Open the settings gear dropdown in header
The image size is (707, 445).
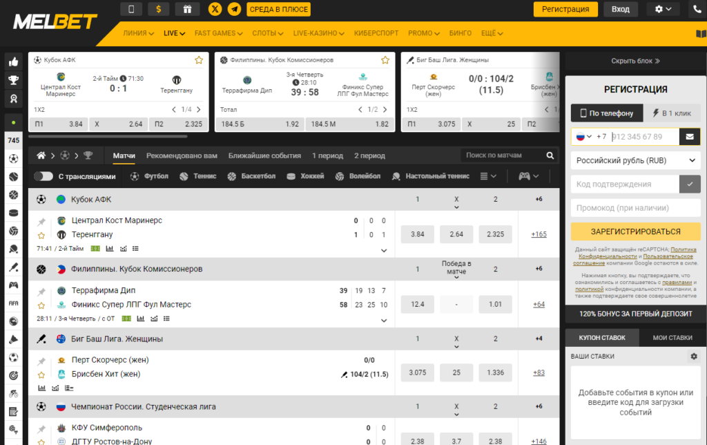tap(663, 9)
